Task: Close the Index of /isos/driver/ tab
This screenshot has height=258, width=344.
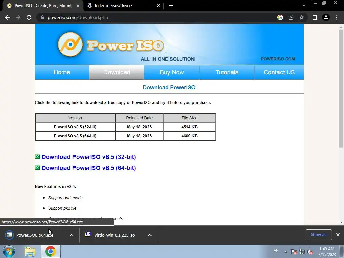Action: [x=158, y=6]
